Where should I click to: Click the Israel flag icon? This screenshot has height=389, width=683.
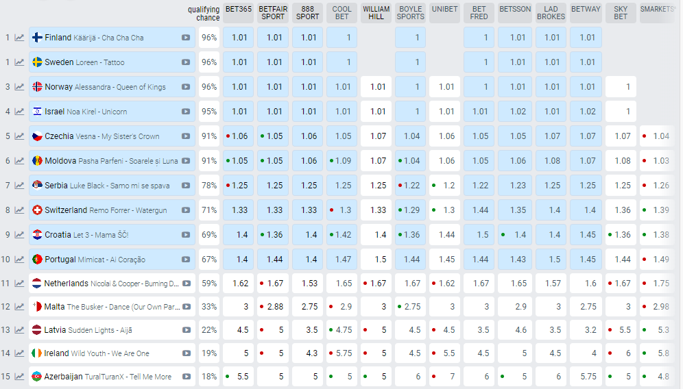(x=38, y=112)
